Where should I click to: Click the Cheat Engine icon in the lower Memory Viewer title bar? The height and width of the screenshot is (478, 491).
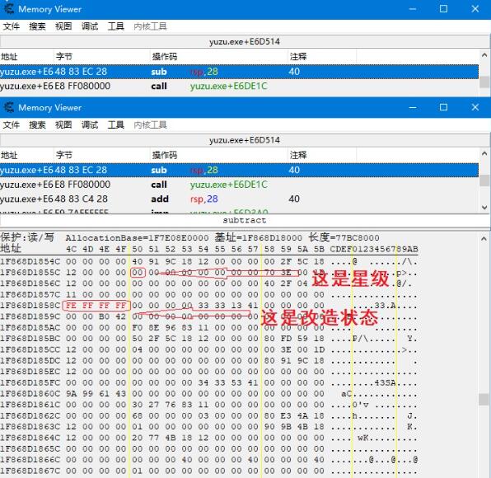tap(9, 107)
